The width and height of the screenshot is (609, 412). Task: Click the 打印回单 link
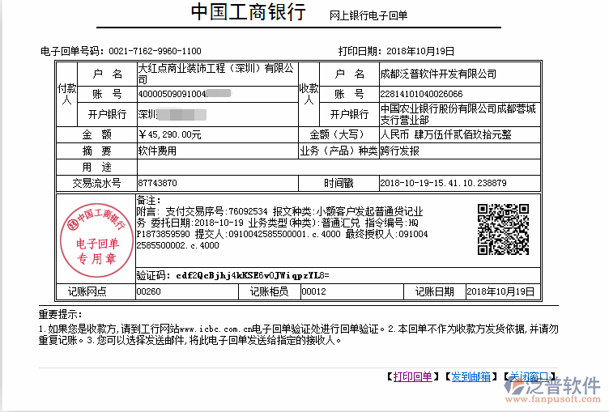[x=412, y=376]
